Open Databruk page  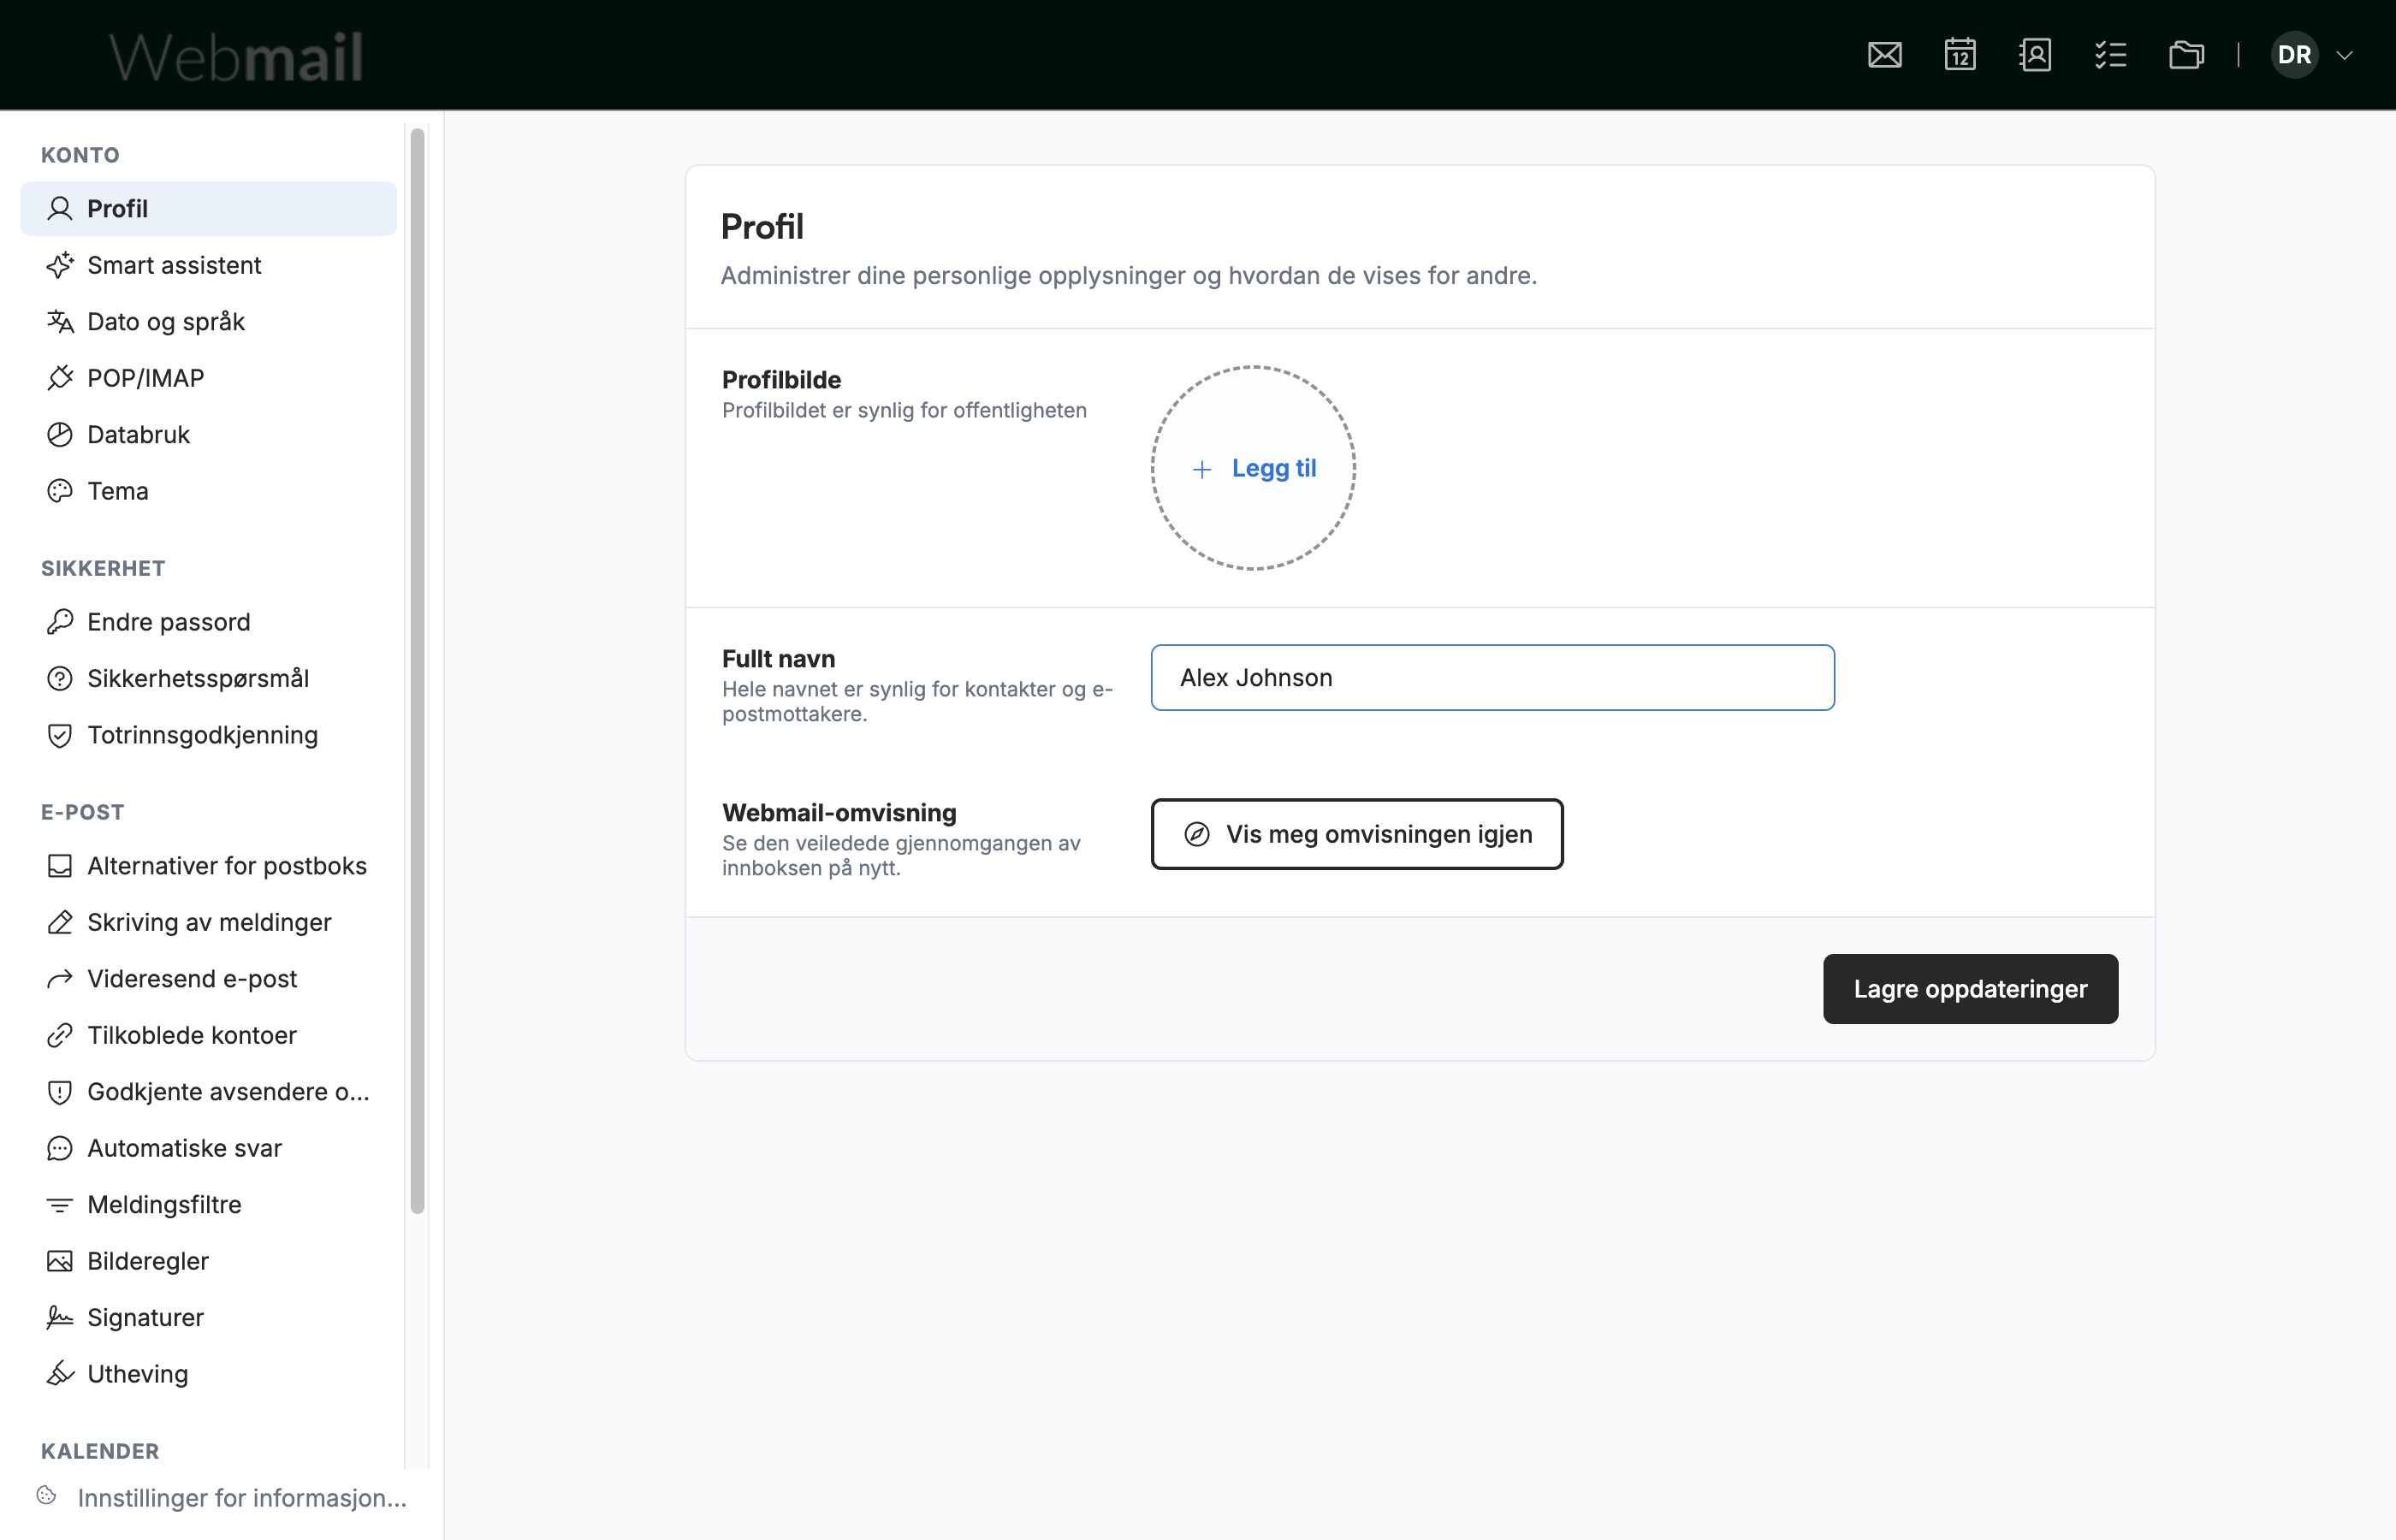208,434
